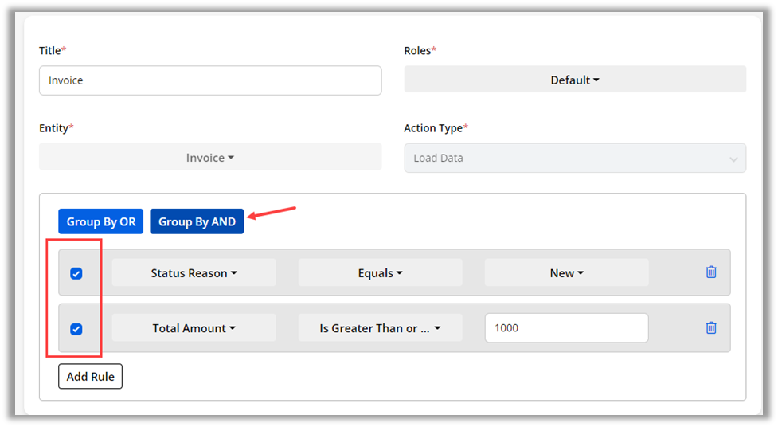The height and width of the screenshot is (427, 778).
Task: Expand the Action Type Load Data select
Action: pos(575,158)
